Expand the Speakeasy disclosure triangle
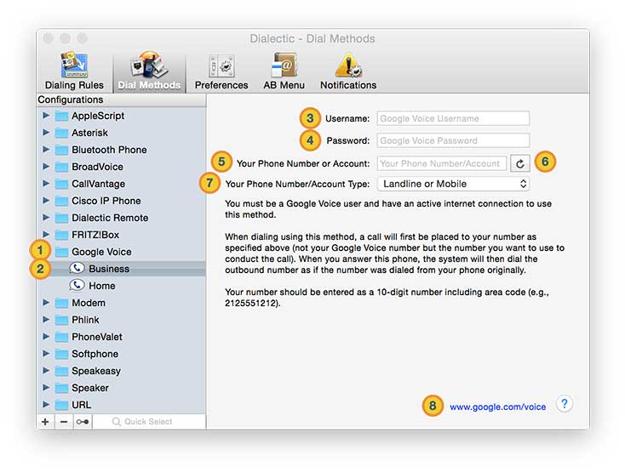Image resolution: width=625 pixels, height=472 pixels. 46,371
